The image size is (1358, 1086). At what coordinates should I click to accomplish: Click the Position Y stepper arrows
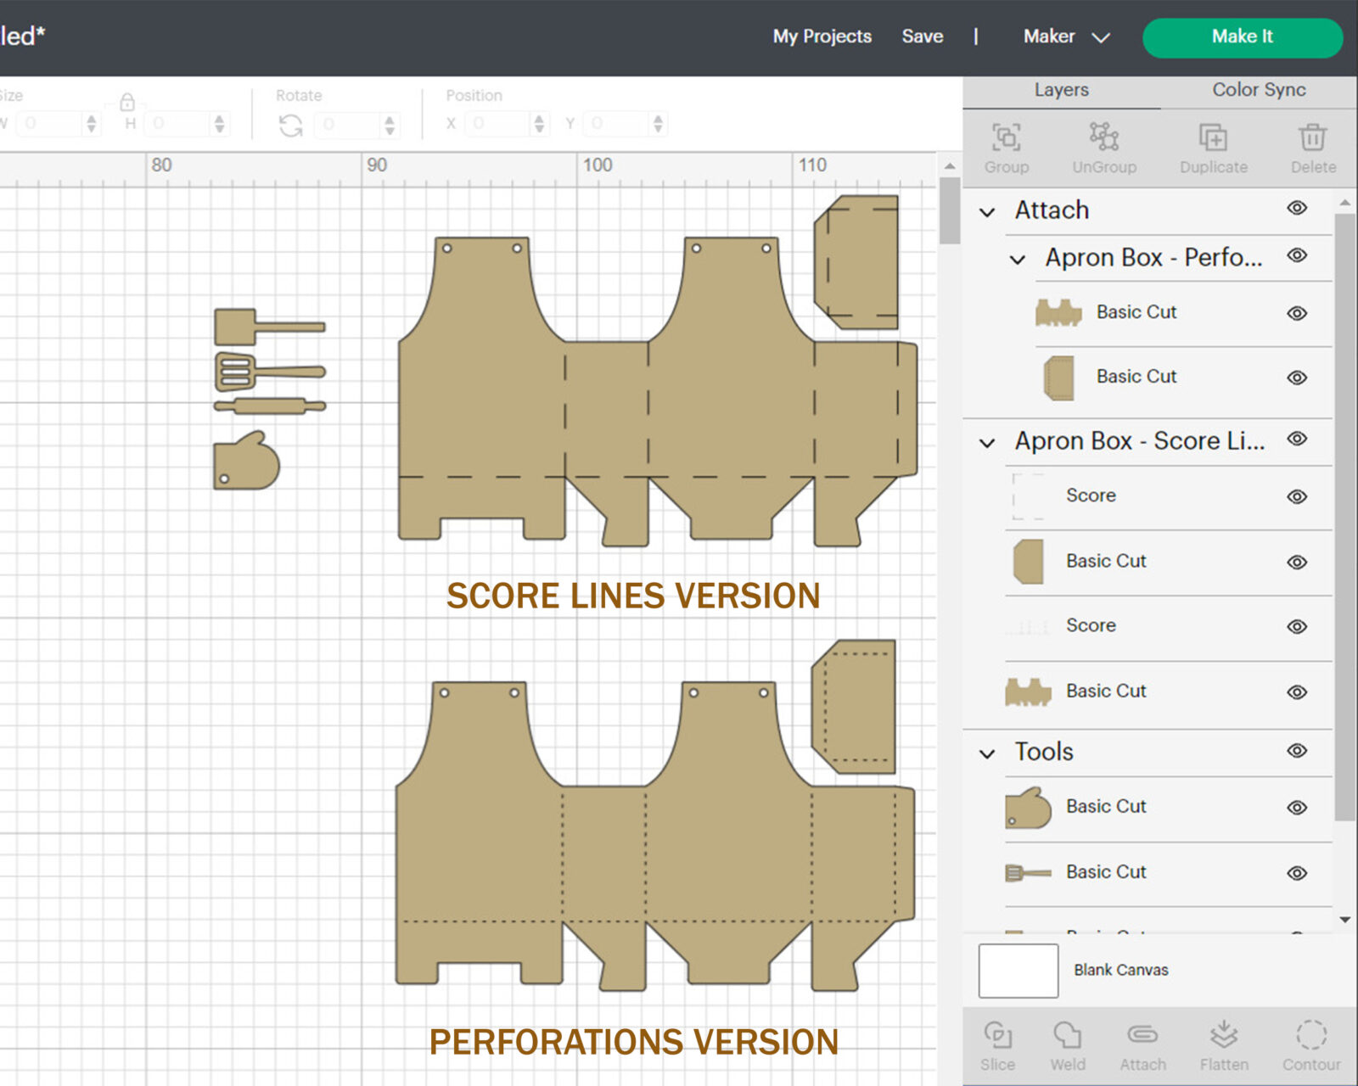tap(659, 125)
